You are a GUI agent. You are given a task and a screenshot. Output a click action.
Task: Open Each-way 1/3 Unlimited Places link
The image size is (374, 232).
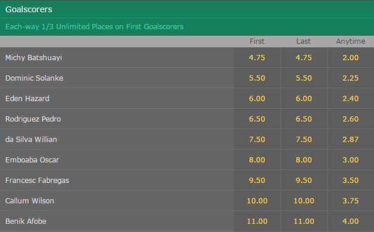pyautogui.click(x=95, y=27)
